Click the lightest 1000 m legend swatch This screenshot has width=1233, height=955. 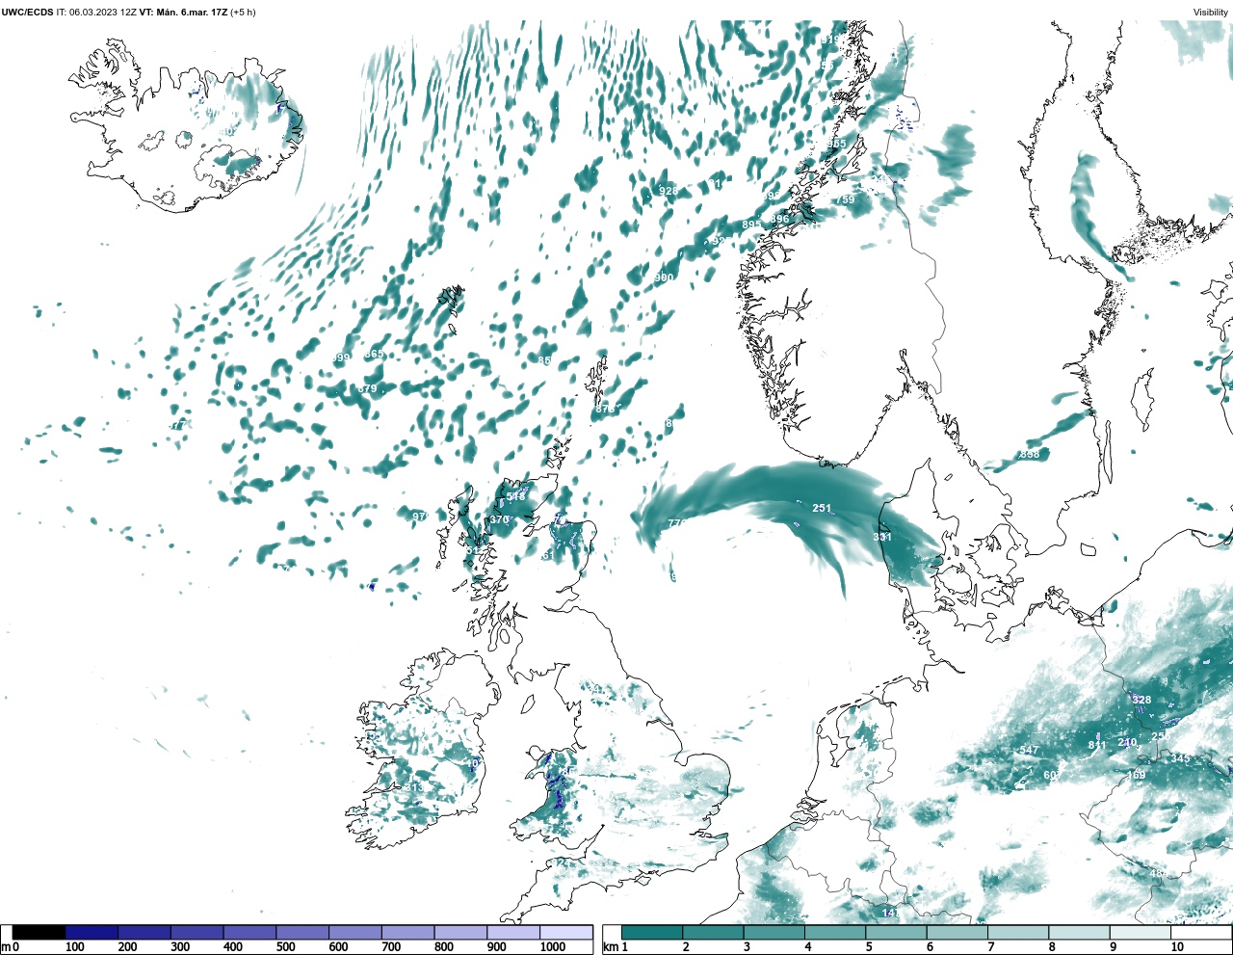(565, 932)
